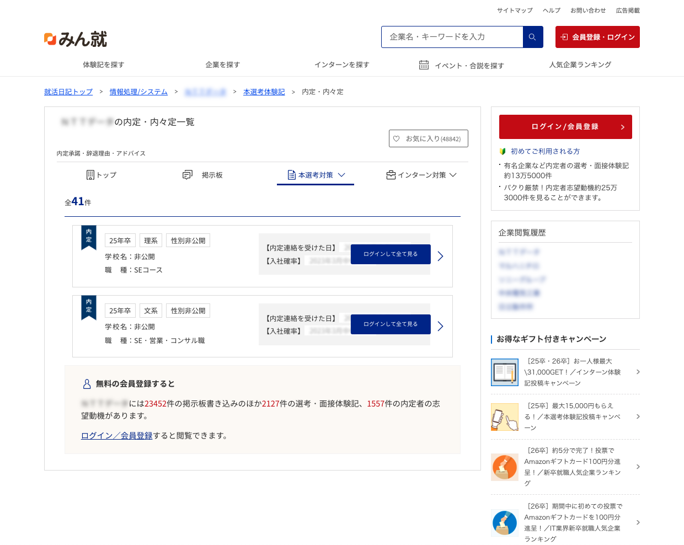Click the お得なギフト付きキャンペーン heading
684x545 pixels.
(x=552, y=339)
